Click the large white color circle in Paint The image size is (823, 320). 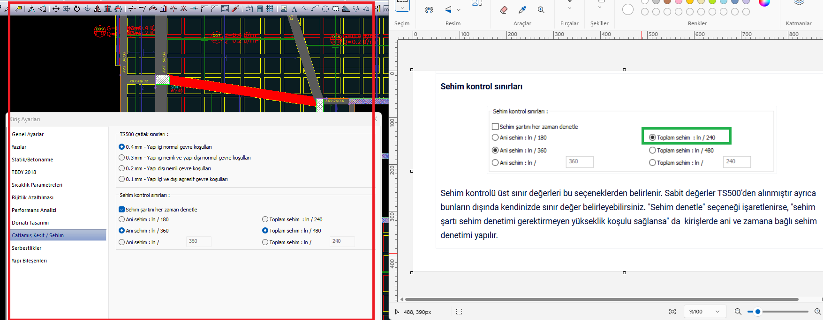click(x=628, y=9)
